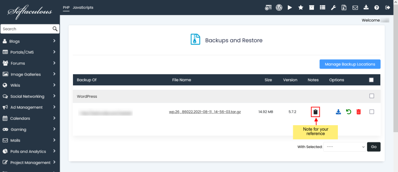Click the Blogs person icon in sidebar
The height and width of the screenshot is (172, 398).
[4, 41]
